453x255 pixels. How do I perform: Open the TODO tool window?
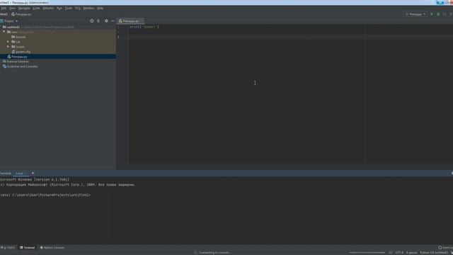8,248
